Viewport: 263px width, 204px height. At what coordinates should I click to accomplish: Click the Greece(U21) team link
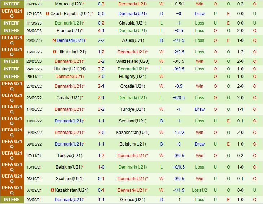pyautogui.click(x=132, y=200)
